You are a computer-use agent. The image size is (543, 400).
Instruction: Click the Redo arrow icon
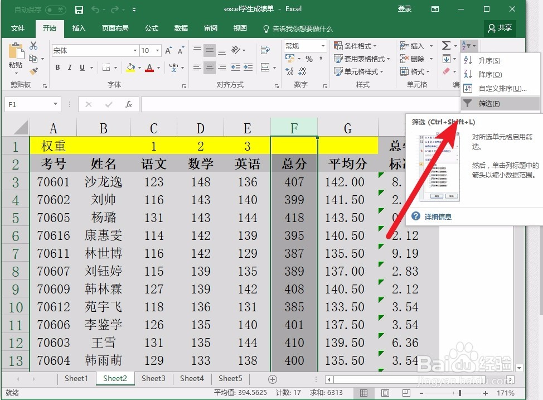tap(115, 9)
